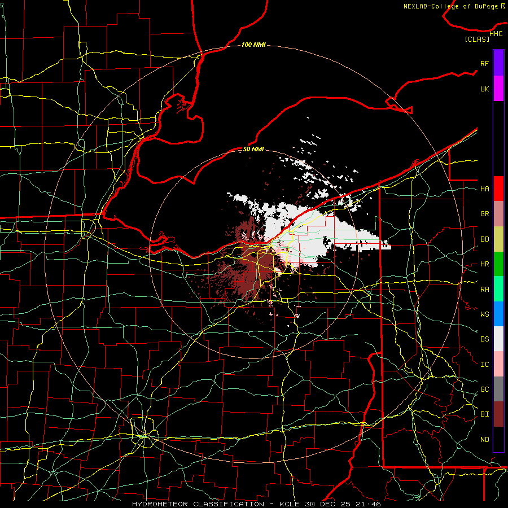Click the GC legend label

(484, 389)
